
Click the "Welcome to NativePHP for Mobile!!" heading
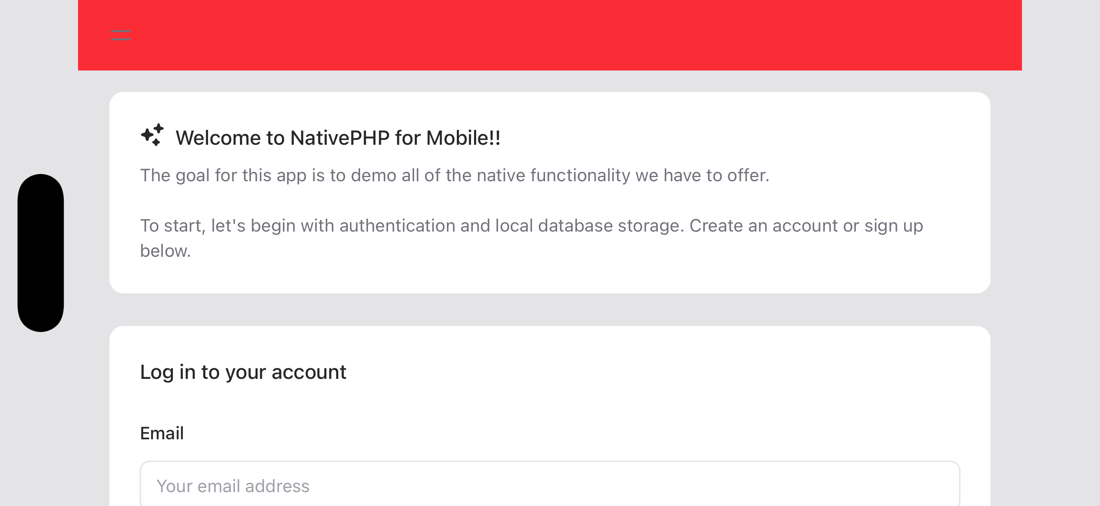coord(338,138)
